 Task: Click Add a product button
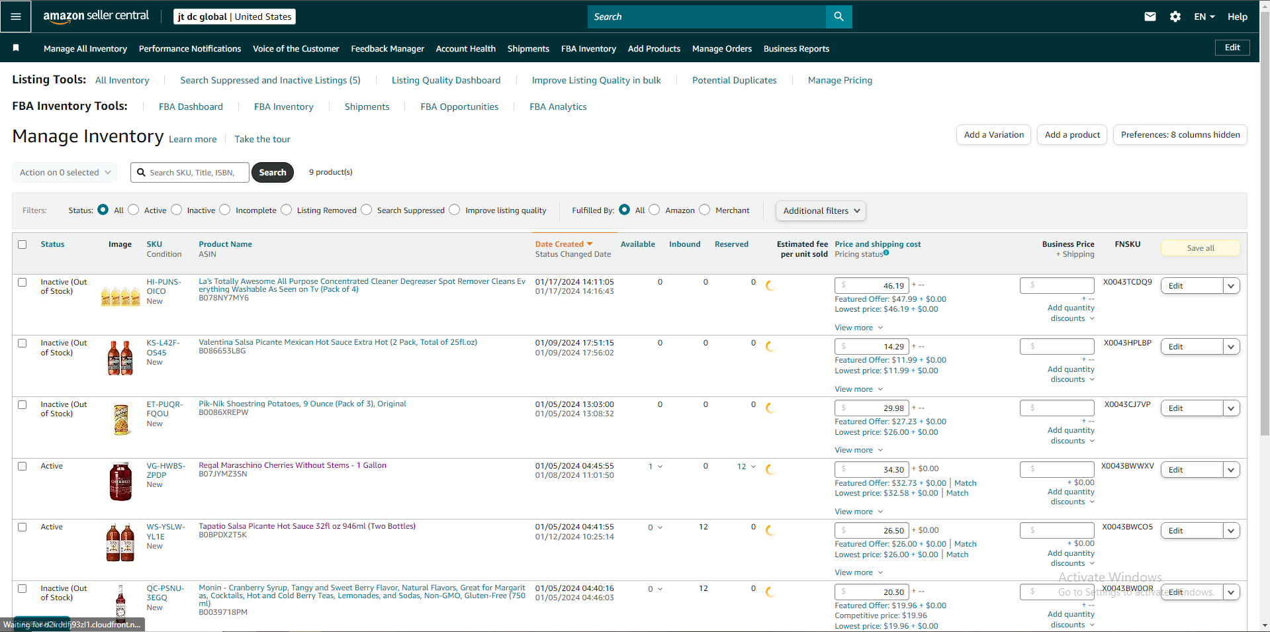1072,134
